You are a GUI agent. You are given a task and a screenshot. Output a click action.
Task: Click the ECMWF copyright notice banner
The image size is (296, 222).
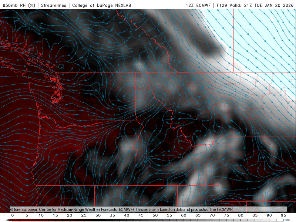[148, 209]
